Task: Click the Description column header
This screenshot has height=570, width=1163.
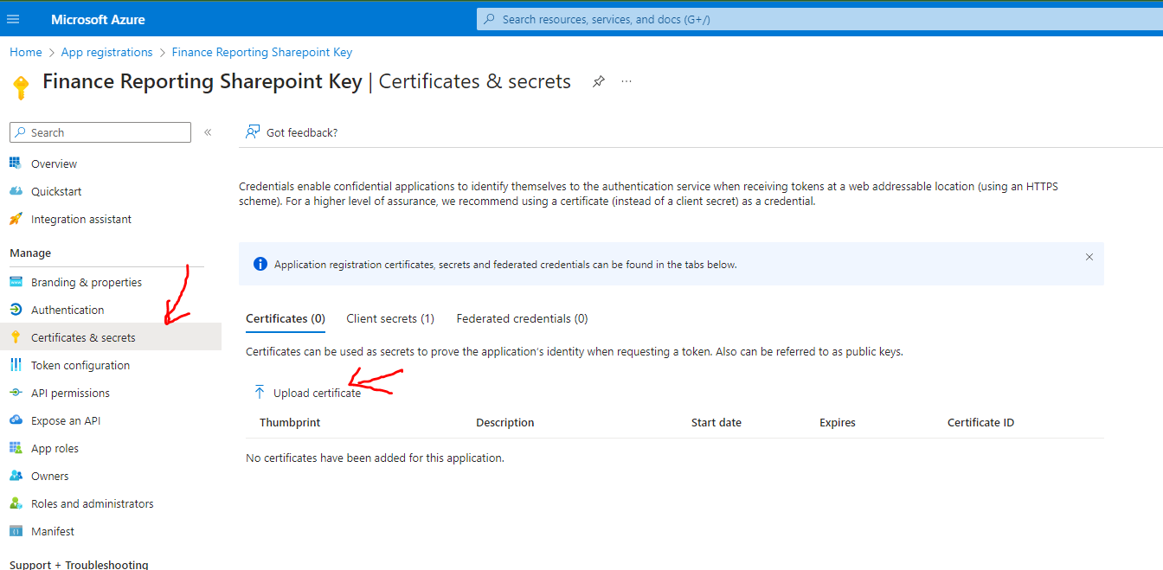Action: (505, 422)
